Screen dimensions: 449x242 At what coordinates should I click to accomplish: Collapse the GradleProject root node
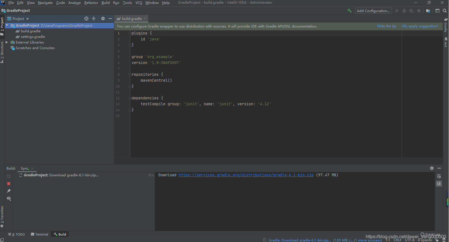click(x=7, y=25)
